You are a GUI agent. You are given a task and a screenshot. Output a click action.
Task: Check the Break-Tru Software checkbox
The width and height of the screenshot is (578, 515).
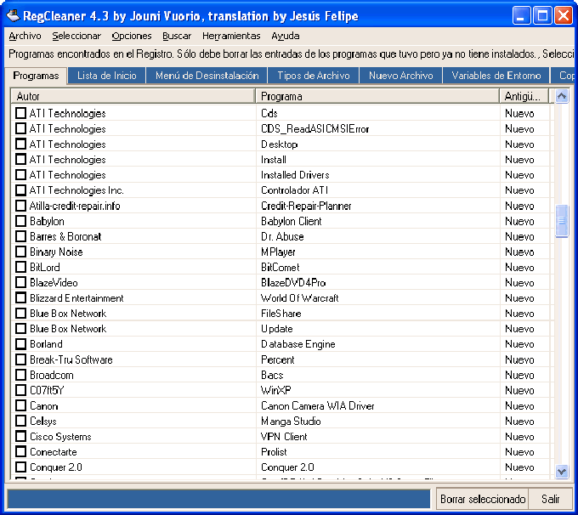[21, 359]
